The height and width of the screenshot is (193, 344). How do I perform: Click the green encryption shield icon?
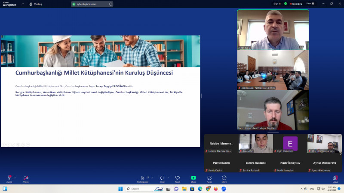(x=286, y=3)
